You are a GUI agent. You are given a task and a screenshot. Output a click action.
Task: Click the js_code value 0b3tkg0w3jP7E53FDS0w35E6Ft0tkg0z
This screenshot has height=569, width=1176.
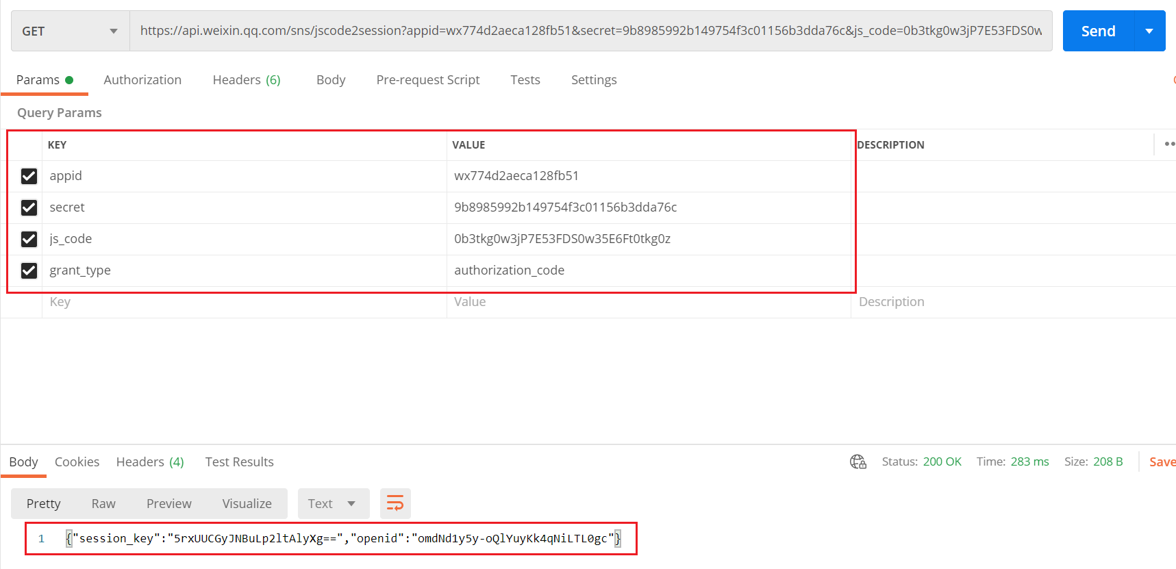[562, 239]
